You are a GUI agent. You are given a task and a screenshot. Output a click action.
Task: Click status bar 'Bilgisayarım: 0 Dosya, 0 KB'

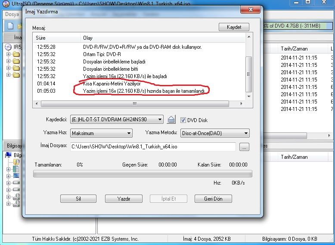click(290, 239)
